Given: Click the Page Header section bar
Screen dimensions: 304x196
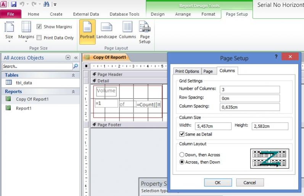Looking at the screenshot, I should point(129,75).
